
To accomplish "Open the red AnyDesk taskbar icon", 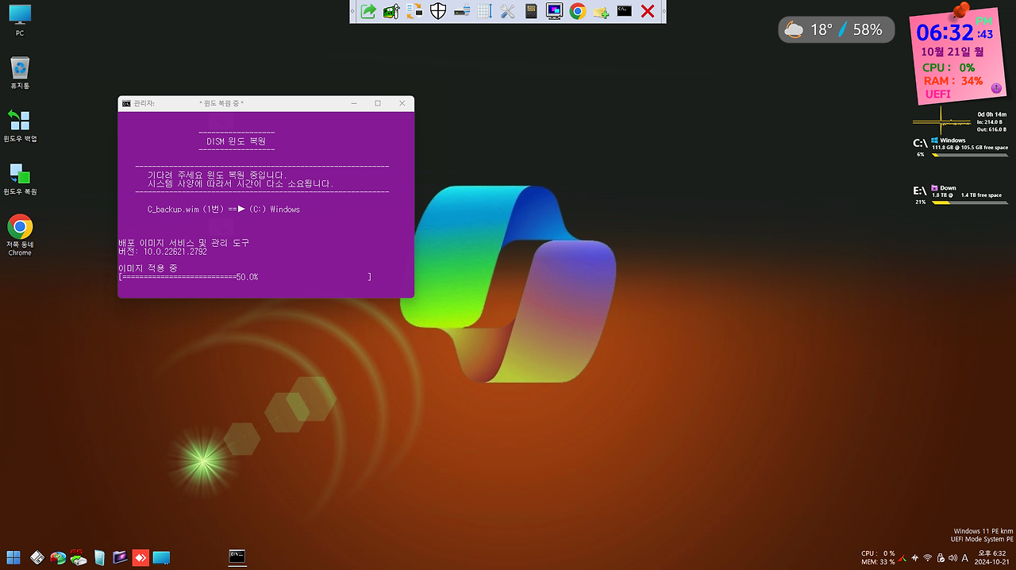I will 140,557.
